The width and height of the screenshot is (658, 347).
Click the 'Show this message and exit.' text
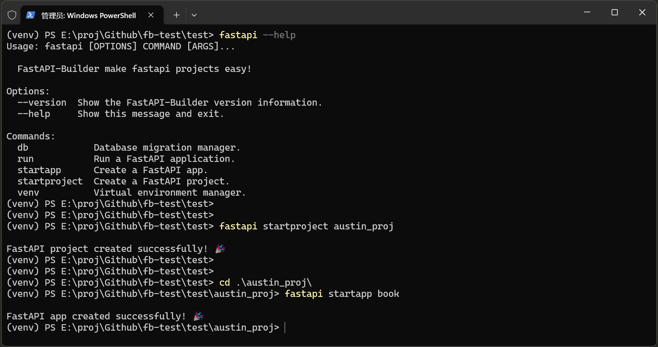click(151, 114)
